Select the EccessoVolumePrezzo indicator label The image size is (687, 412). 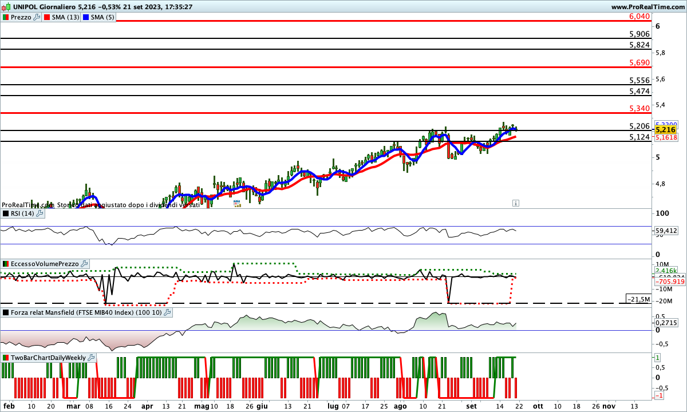pyautogui.click(x=45, y=264)
